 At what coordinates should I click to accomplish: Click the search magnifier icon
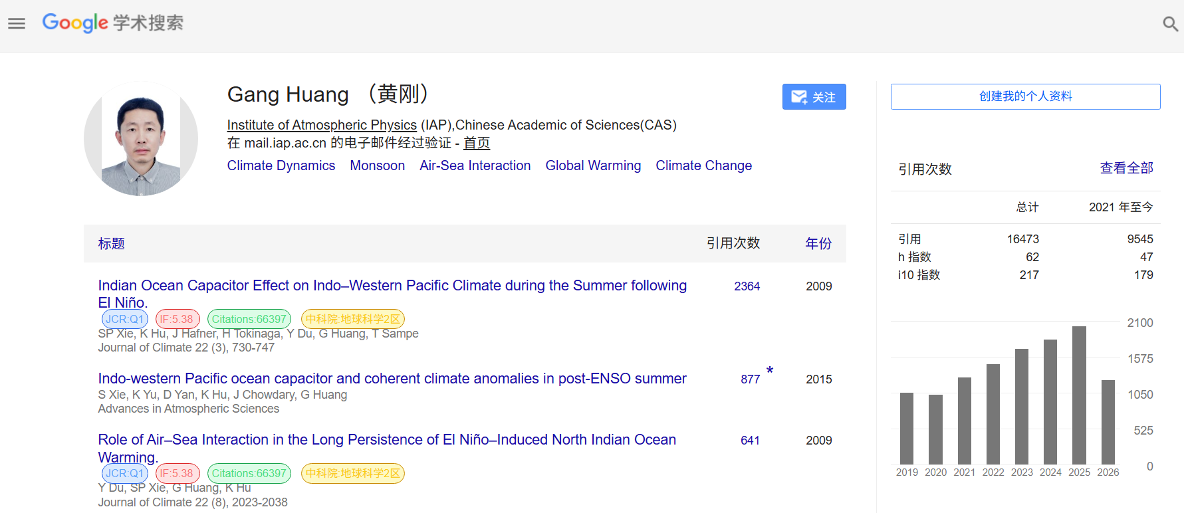point(1170,24)
